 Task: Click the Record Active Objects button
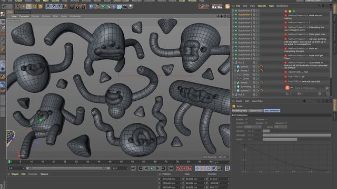pos(178,169)
